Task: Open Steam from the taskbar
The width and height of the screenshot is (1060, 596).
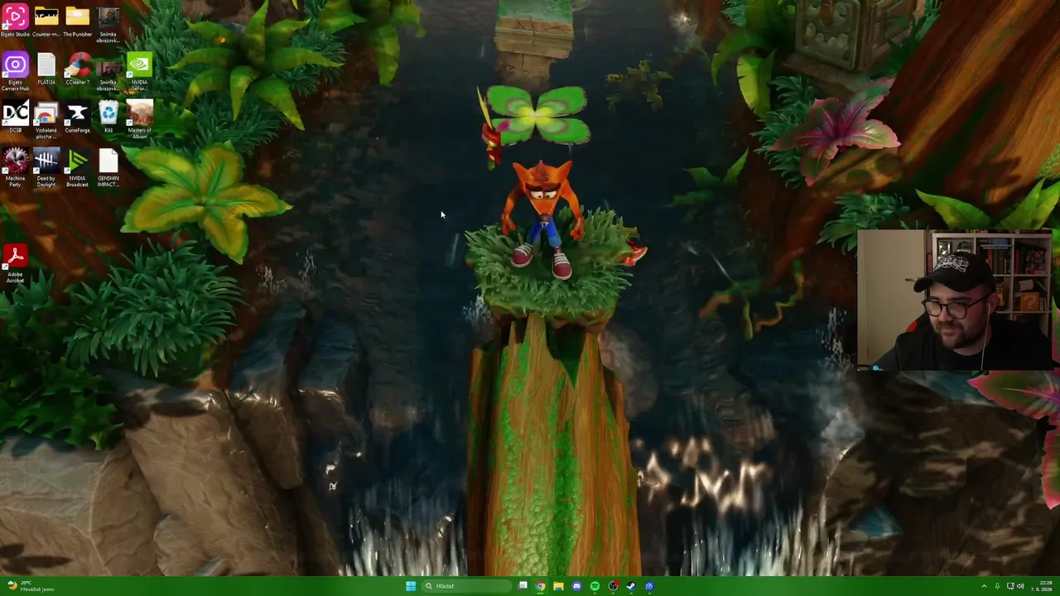Action: [631, 586]
